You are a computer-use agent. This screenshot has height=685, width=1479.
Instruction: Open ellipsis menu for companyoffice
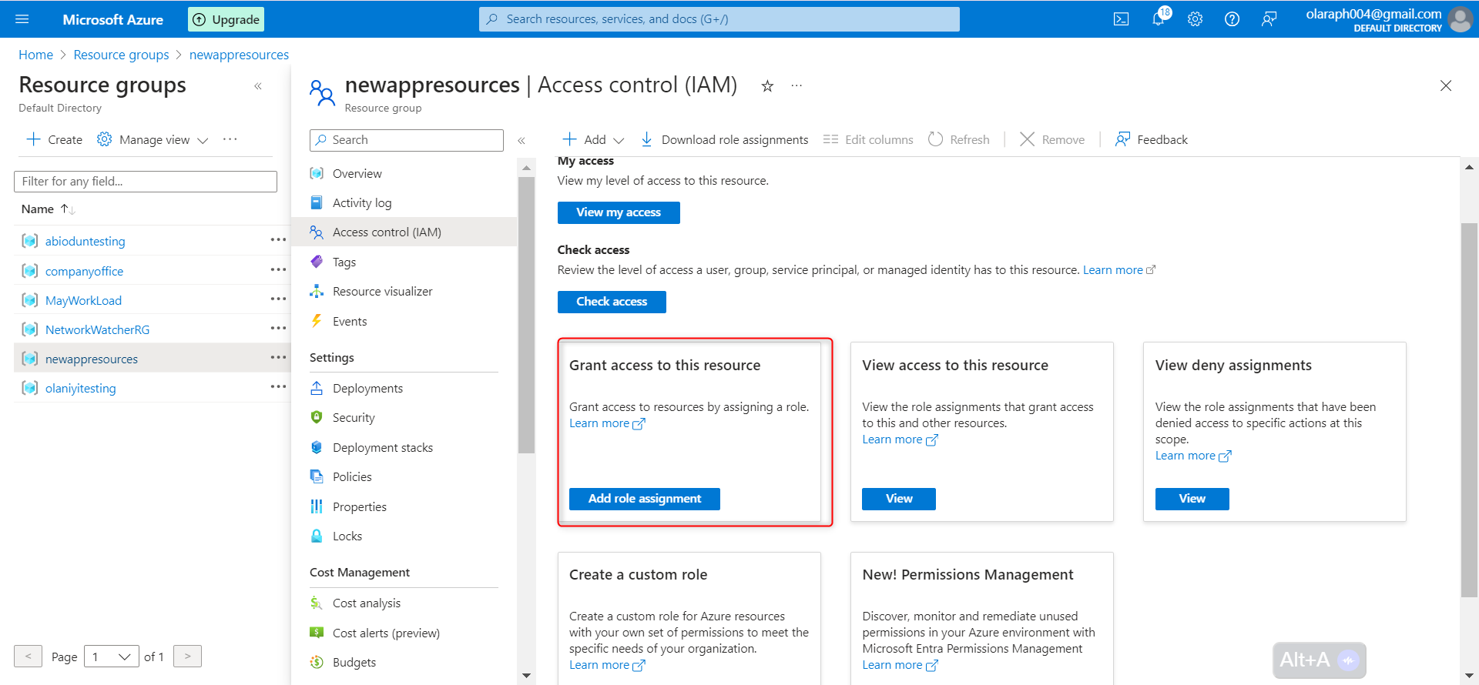coord(278,269)
